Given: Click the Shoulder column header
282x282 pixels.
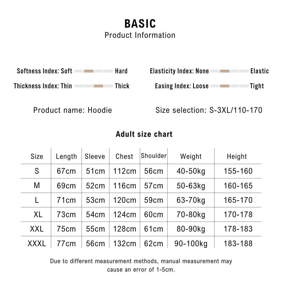Looking at the screenshot, I should (x=154, y=156).
